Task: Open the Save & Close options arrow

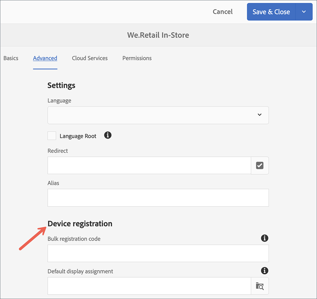Action: (304, 12)
